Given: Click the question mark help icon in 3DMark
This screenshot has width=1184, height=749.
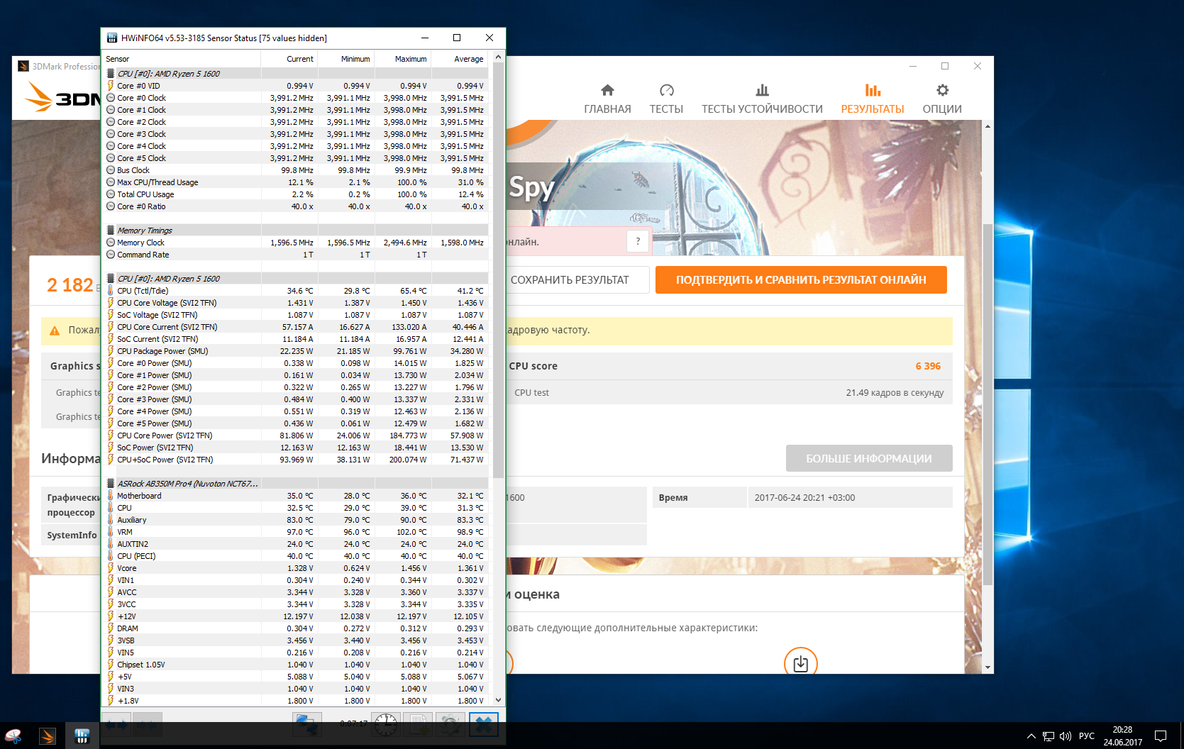Looking at the screenshot, I should 638,241.
